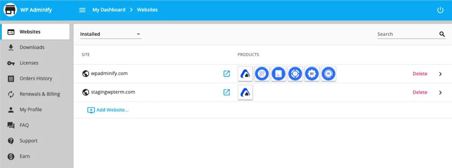
Task: Click the globe icon beside stagingwpterm.com
Action: tap(85, 92)
